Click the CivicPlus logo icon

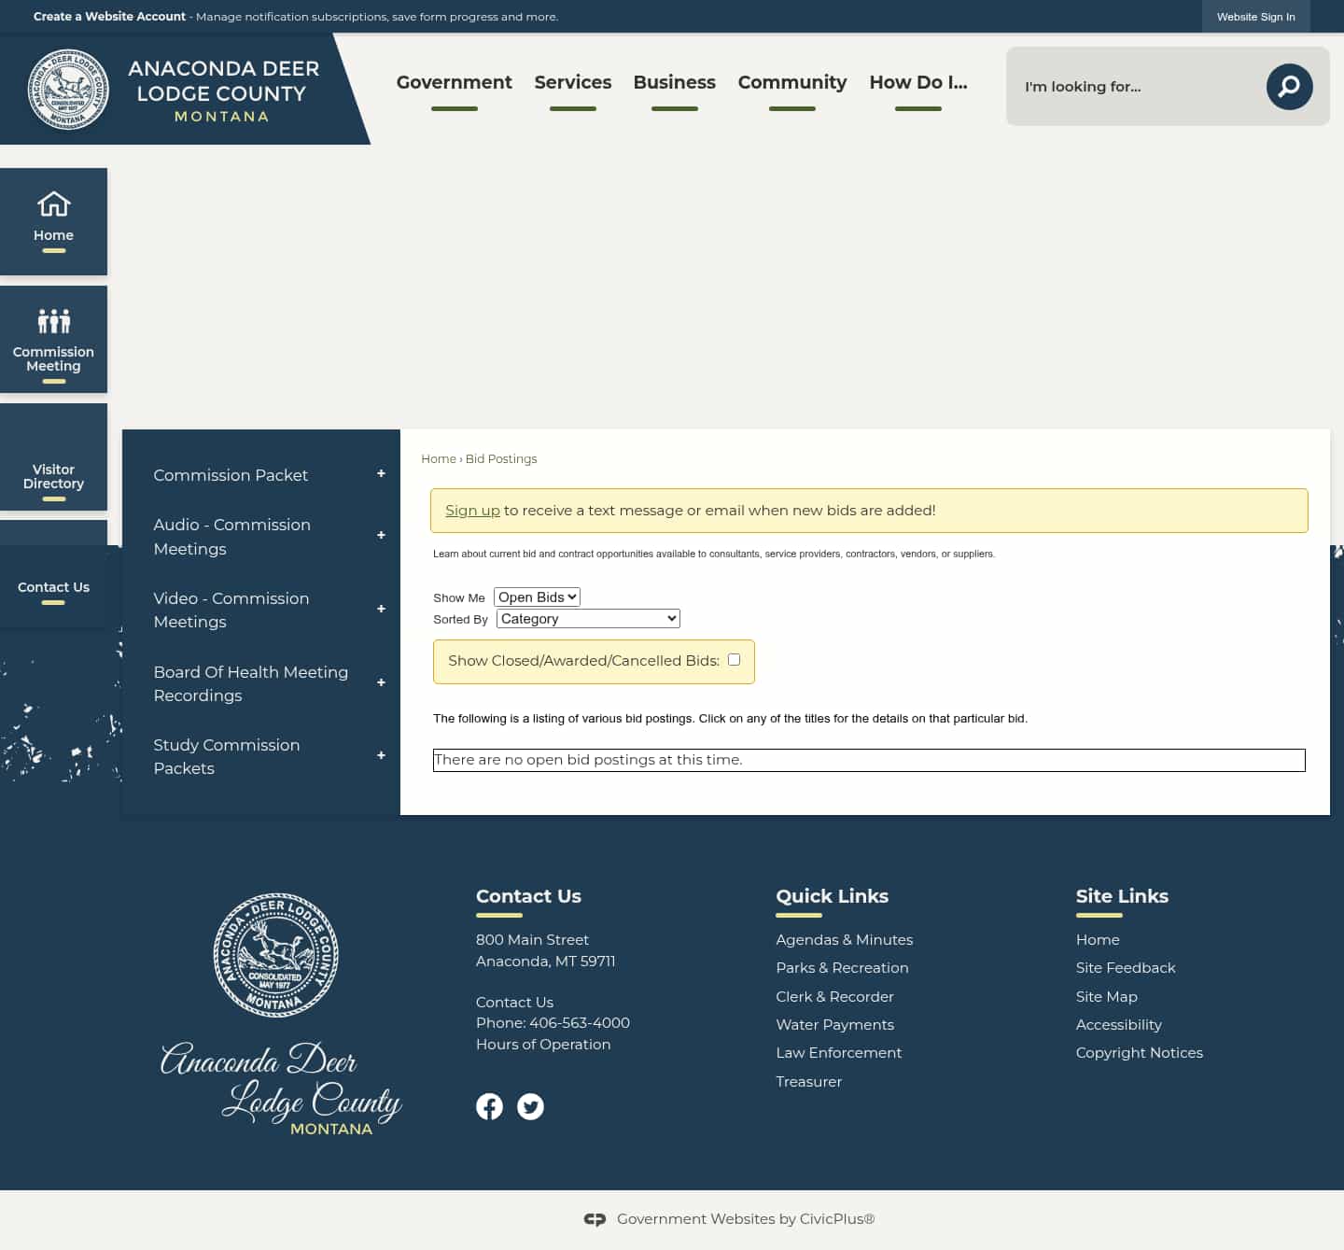point(595,1219)
